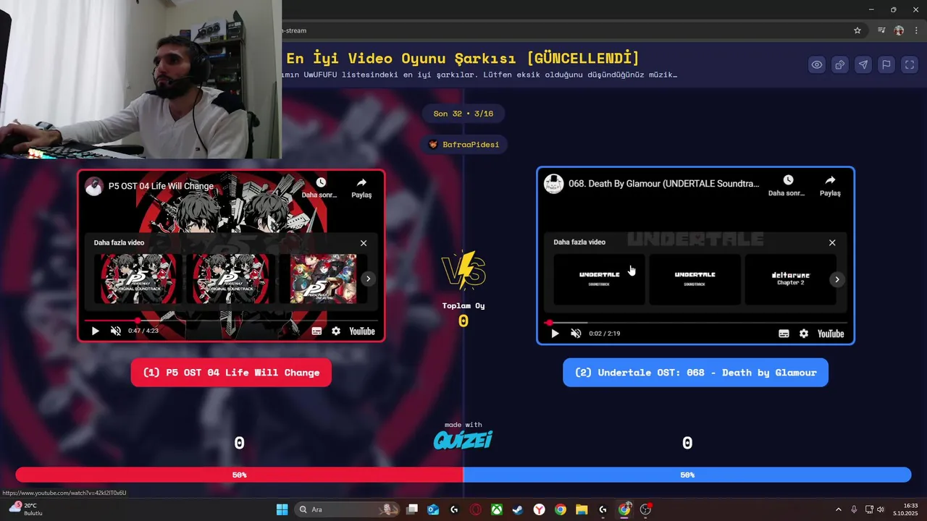The image size is (927, 521).
Task: Open YouTube logo on Death By Glamour player
Action: coord(831,334)
